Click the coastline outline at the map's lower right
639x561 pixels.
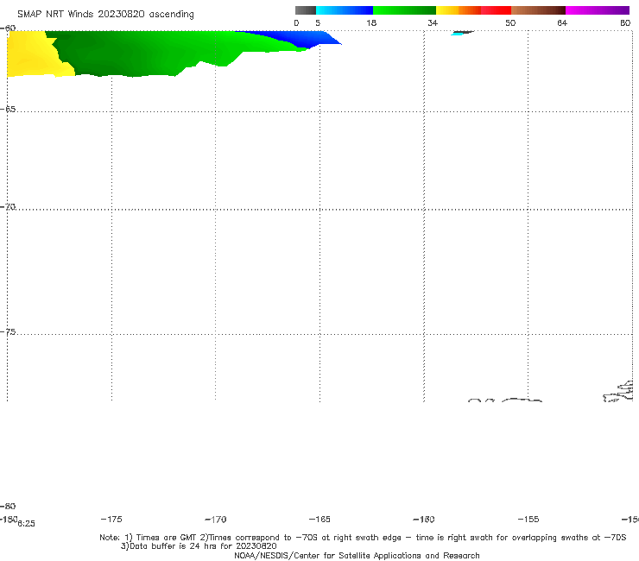tap(618, 392)
